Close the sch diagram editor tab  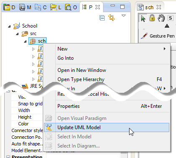159,7
